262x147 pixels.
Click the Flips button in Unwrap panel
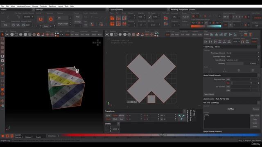(78, 17)
